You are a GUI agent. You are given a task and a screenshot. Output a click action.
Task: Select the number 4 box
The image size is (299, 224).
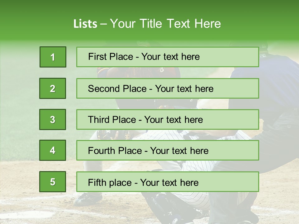click(x=53, y=150)
